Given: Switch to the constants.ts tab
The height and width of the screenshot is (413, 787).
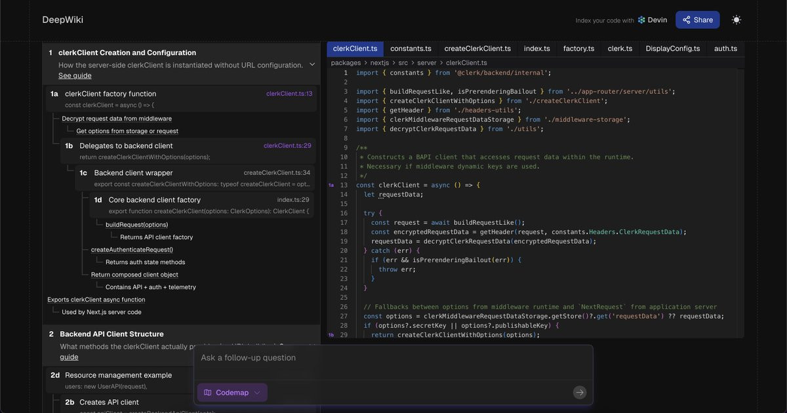Looking at the screenshot, I should (411, 49).
